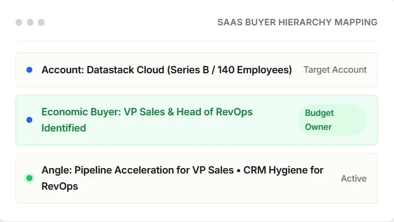Click the word 'Owner' inside green badge

tap(318, 127)
